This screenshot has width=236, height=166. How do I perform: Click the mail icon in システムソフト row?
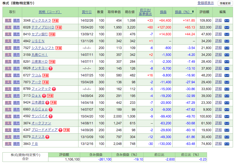coord(227,48)
